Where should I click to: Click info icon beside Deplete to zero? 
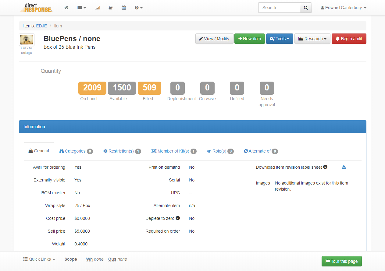[x=178, y=218]
